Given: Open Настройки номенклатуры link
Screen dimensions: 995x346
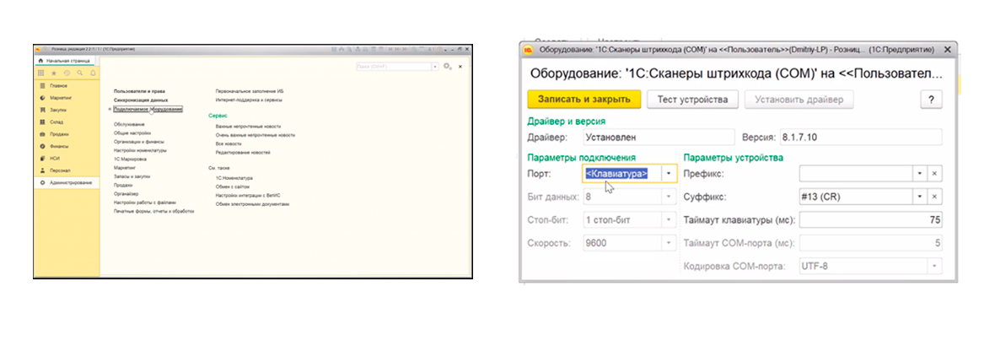Looking at the screenshot, I should click(x=140, y=151).
